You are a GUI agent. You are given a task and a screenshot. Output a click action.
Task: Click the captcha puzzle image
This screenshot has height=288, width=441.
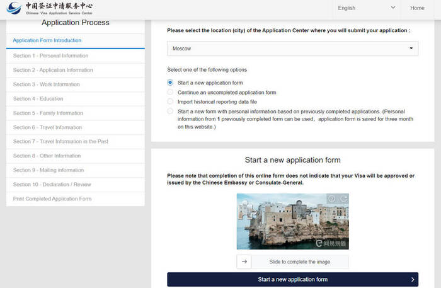click(292, 221)
